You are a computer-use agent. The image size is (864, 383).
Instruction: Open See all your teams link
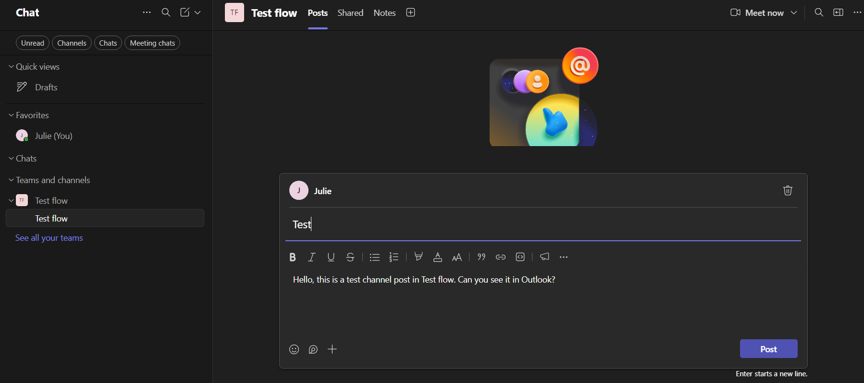point(49,238)
